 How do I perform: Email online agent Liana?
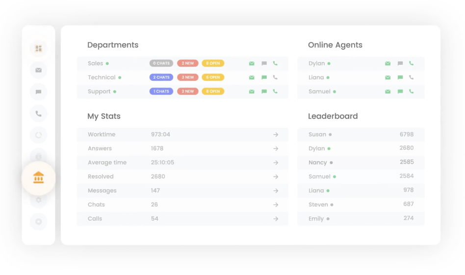tap(387, 77)
